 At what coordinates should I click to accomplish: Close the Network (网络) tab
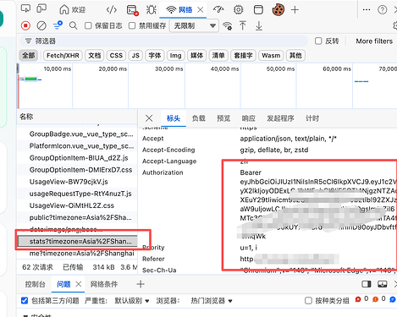click(201, 10)
